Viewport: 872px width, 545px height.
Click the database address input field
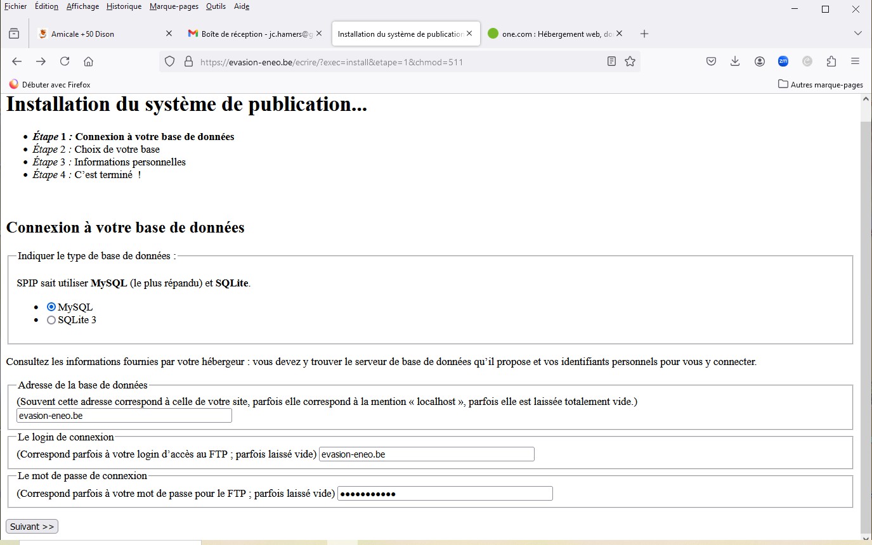tap(124, 416)
